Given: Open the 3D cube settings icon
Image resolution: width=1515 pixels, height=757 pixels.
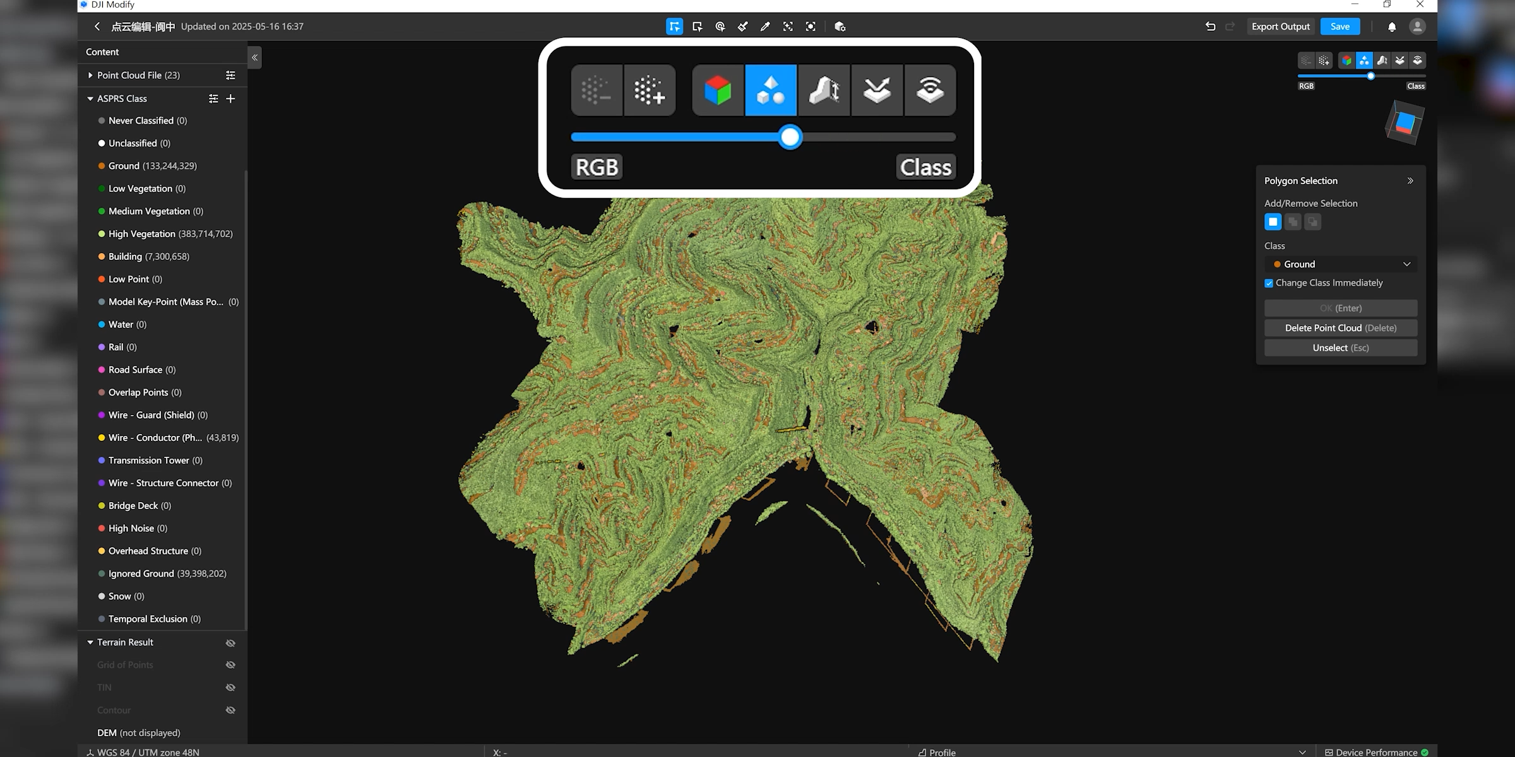Looking at the screenshot, I should pyautogui.click(x=840, y=26).
